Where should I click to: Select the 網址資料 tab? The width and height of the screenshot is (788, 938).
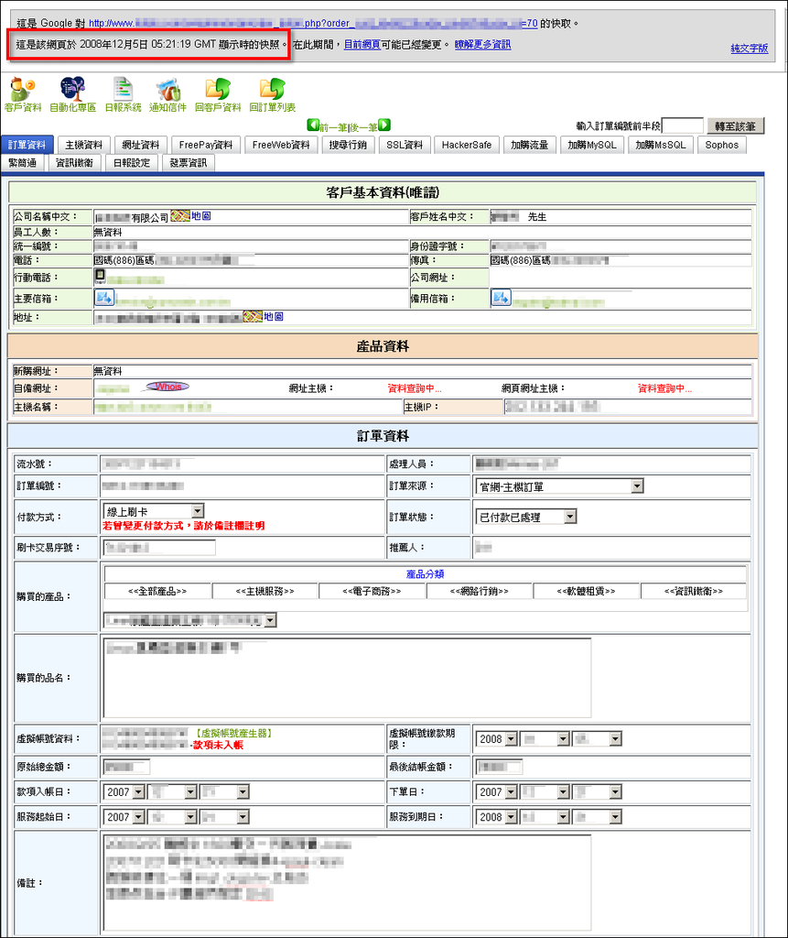(x=141, y=145)
